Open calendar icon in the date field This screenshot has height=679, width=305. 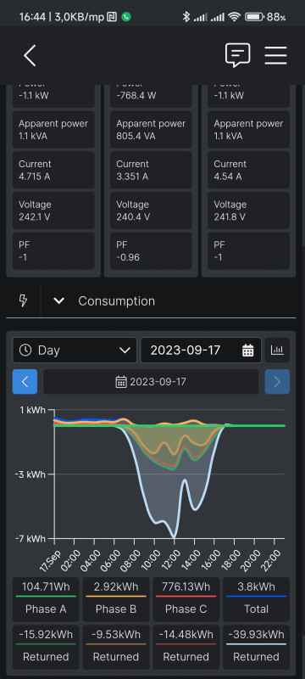click(247, 350)
